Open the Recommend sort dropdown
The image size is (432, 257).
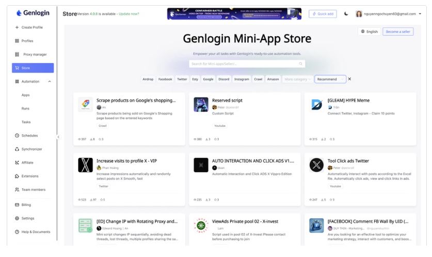coord(330,79)
